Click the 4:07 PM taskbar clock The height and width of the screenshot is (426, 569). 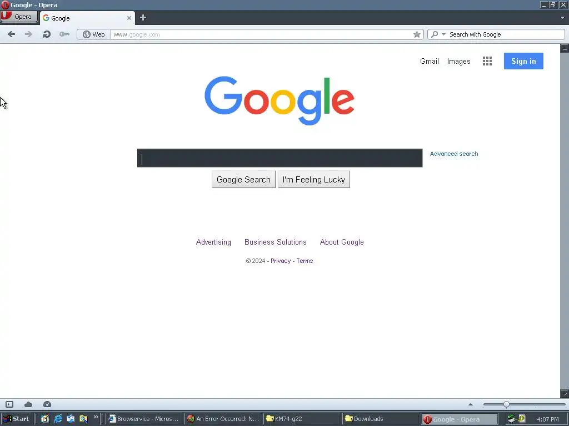pos(547,419)
